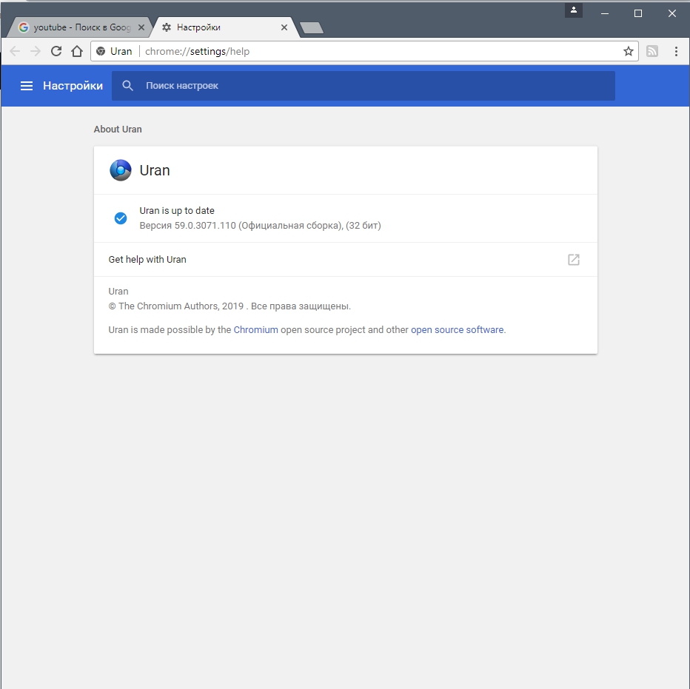Click the About Uran heading
This screenshot has height=689, width=690.
118,130
